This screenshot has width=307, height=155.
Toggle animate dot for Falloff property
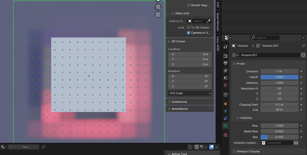pos(301,77)
